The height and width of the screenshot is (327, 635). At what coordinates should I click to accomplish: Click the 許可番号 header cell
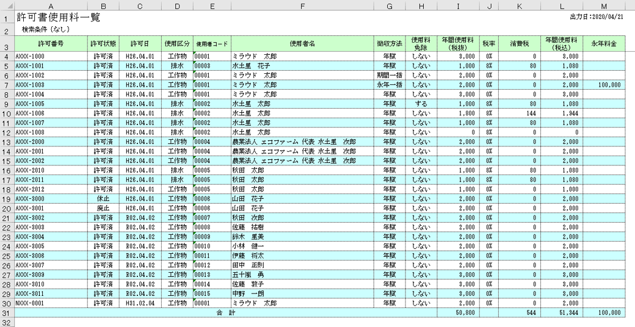click(x=51, y=44)
